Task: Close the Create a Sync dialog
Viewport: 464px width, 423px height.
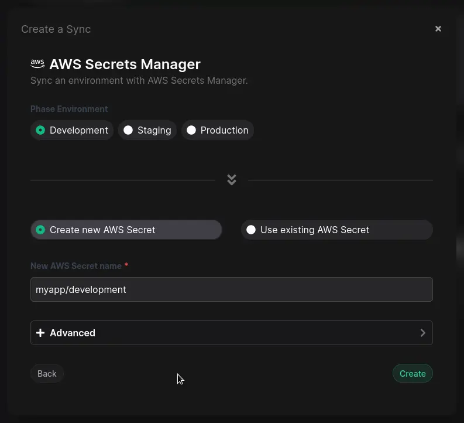Action: (438, 29)
